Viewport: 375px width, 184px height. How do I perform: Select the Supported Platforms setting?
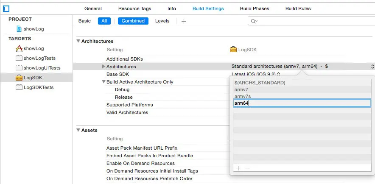pyautogui.click(x=129, y=105)
